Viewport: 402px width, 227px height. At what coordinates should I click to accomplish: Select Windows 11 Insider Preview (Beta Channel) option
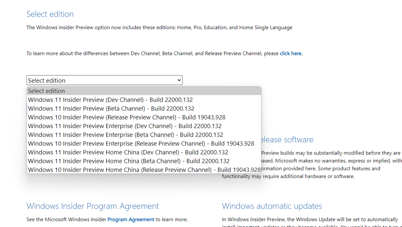pyautogui.click(x=144, y=108)
